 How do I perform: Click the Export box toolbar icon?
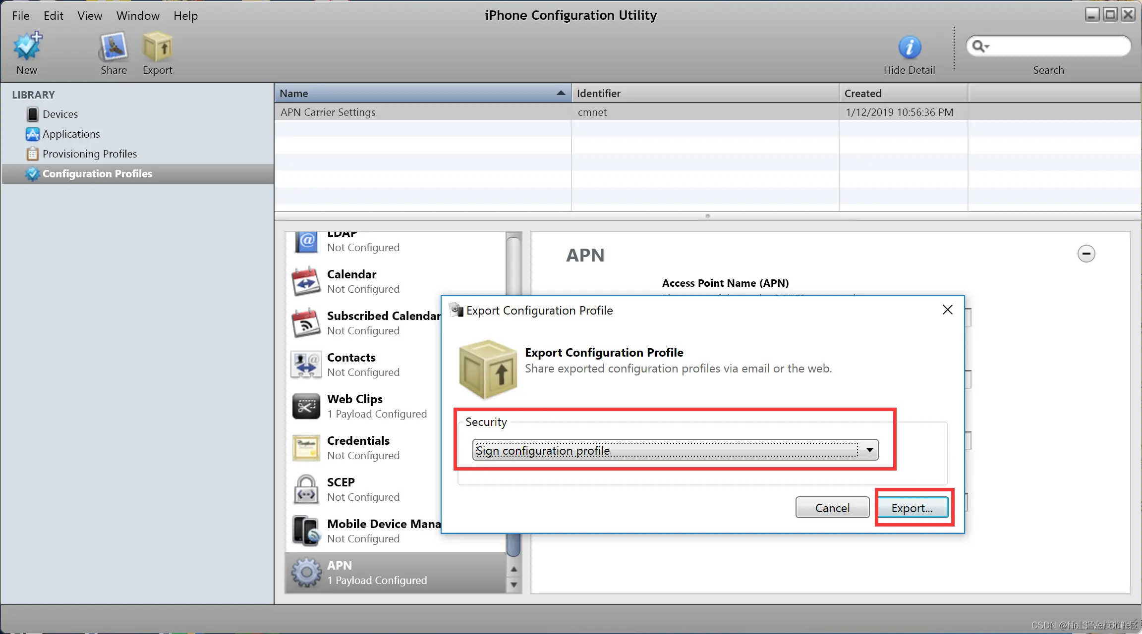(157, 47)
